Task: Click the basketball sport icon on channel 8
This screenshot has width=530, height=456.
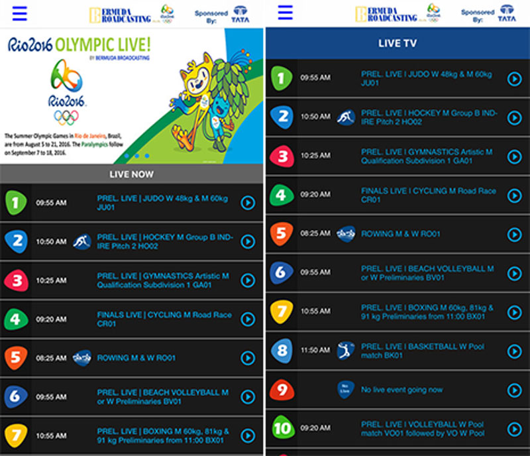Action: pyautogui.click(x=346, y=351)
